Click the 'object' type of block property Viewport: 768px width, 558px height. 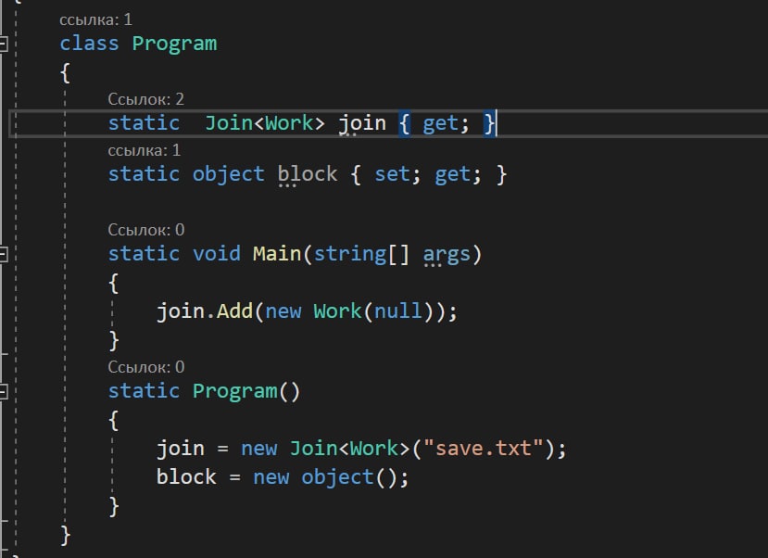[x=228, y=174]
